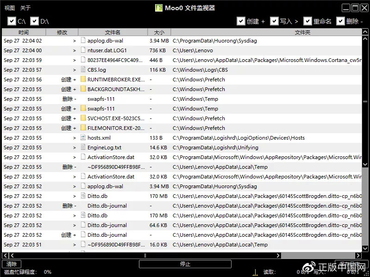The height and width of the screenshot is (277, 370).
Task: Click file icon of ntuser.dat.LOG1
Action: (x=83, y=50)
